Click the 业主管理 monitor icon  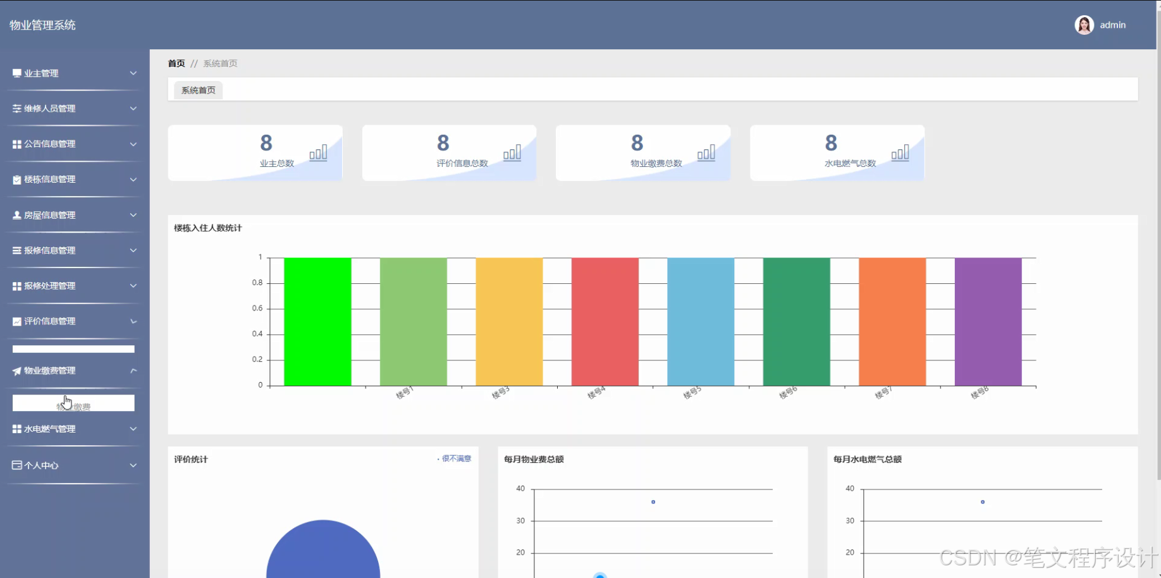[17, 73]
